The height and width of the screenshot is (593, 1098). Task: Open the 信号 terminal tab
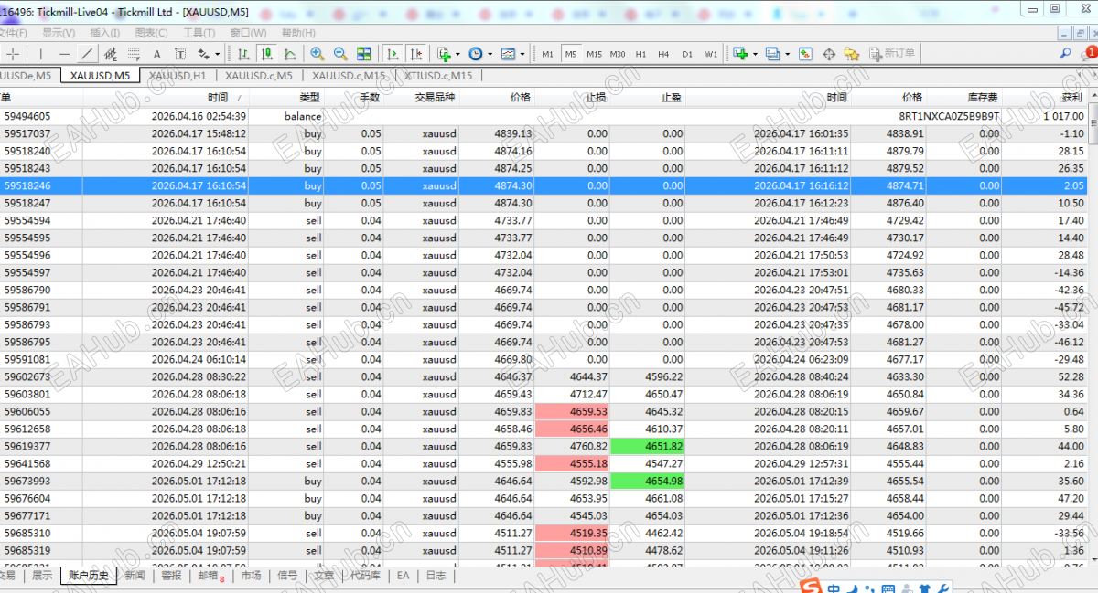coord(287,576)
